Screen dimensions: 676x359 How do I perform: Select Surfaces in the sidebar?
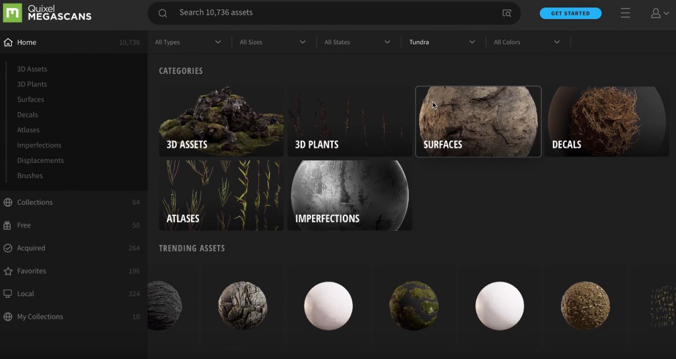click(31, 99)
